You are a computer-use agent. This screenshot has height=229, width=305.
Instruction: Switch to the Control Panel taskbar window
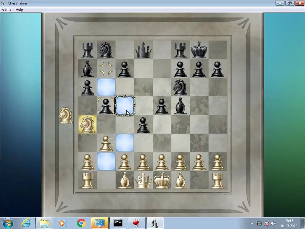click(x=99, y=223)
